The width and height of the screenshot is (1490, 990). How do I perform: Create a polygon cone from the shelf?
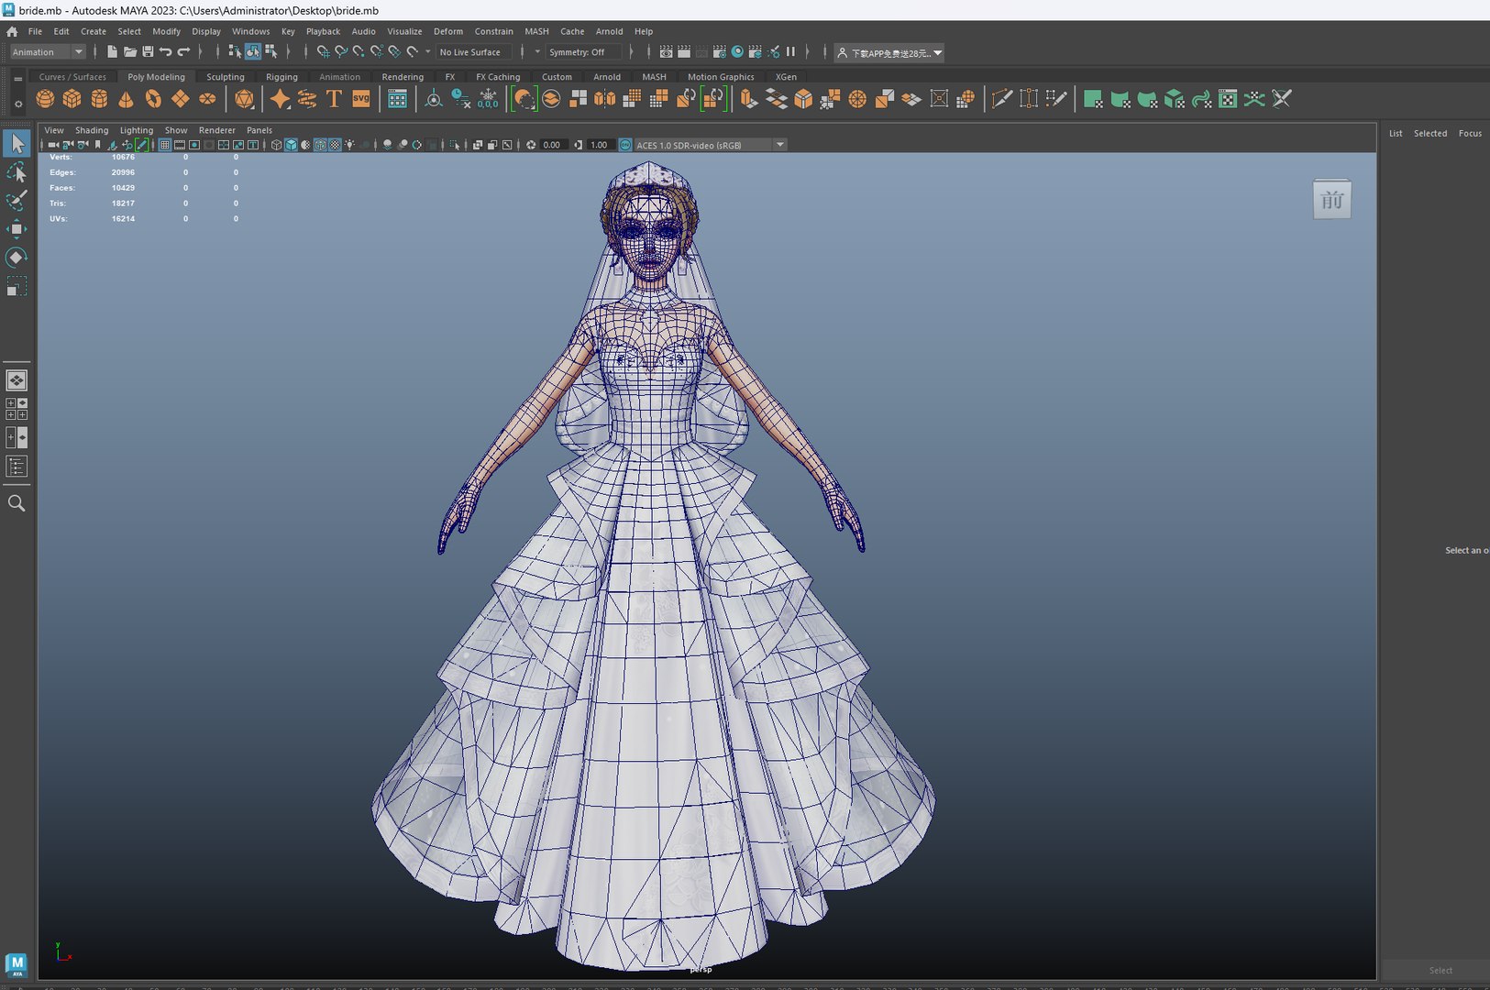(127, 99)
